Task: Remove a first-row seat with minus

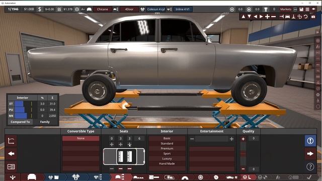Action: click(x=112, y=169)
